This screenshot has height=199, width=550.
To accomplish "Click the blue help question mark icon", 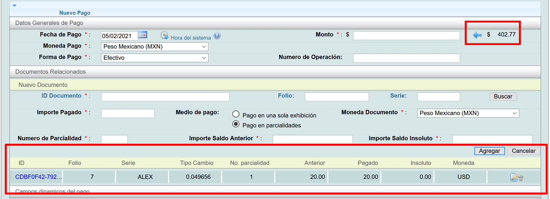I will tap(217, 36).
